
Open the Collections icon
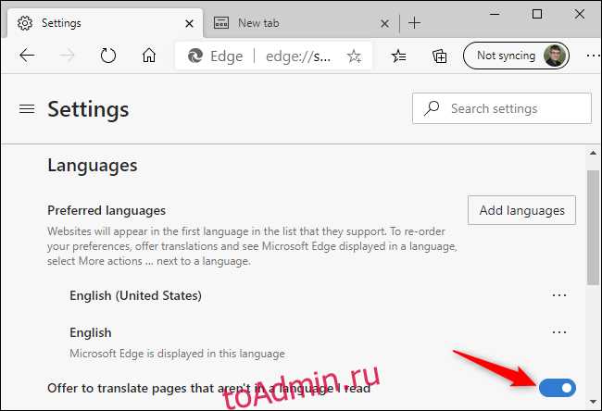[x=440, y=56]
